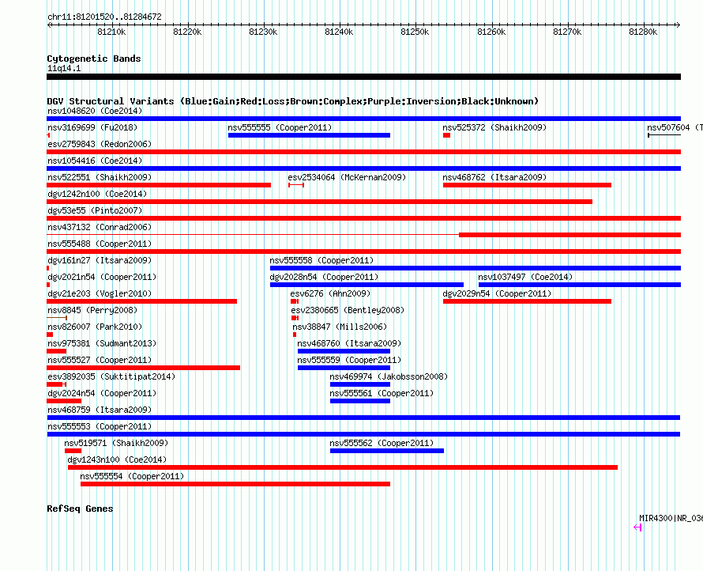The image size is (703, 571).
Task: Select nsv1054416 (Coe2014) variant label
Action: pyautogui.click(x=95, y=161)
